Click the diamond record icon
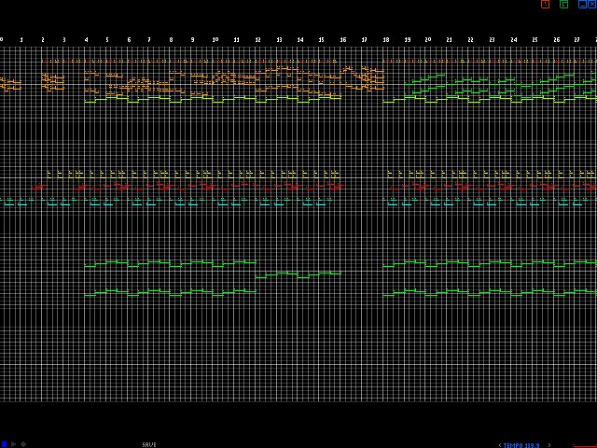This screenshot has height=448, width=597. coord(23,444)
